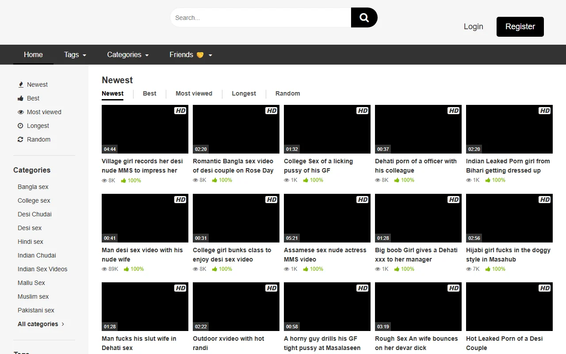
Task: Open the first video thumbnail
Action: point(145,129)
